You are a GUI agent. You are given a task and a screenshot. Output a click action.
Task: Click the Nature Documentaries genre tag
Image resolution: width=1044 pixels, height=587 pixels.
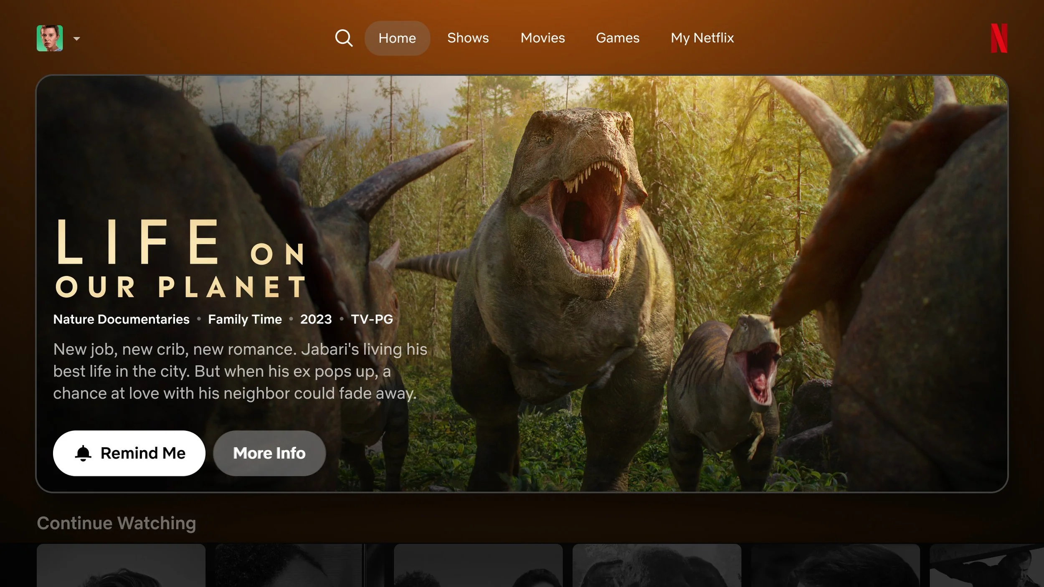121,319
